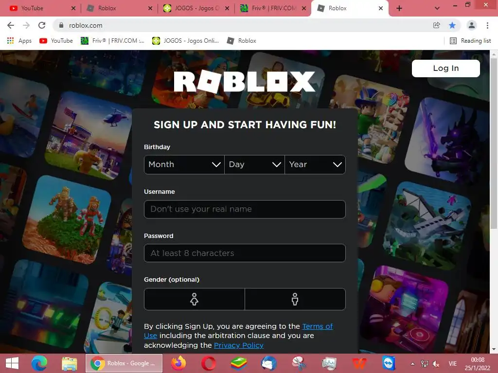Open the Terms of Use link
Viewport: 498px width, 373px height.
pyautogui.click(x=317, y=326)
